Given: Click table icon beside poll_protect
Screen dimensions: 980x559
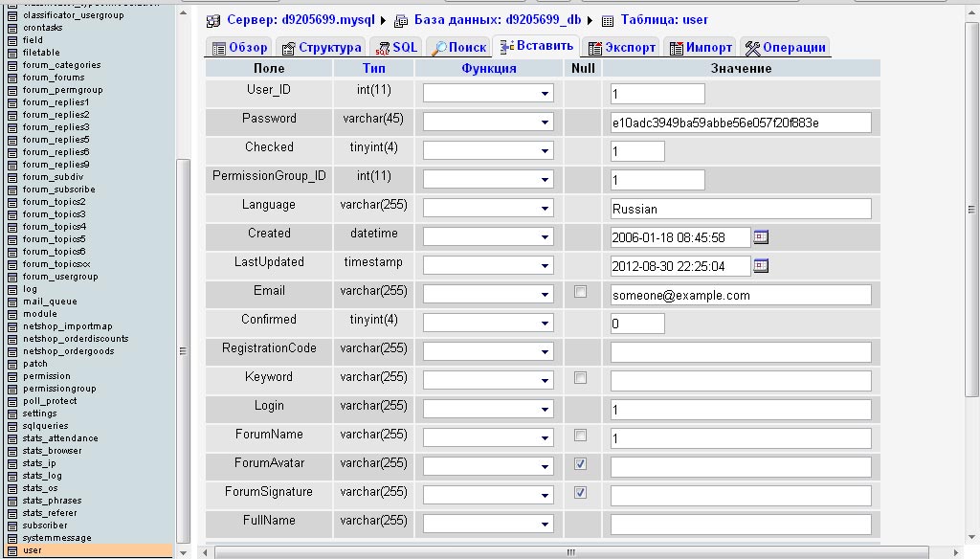Looking at the screenshot, I should [11, 401].
